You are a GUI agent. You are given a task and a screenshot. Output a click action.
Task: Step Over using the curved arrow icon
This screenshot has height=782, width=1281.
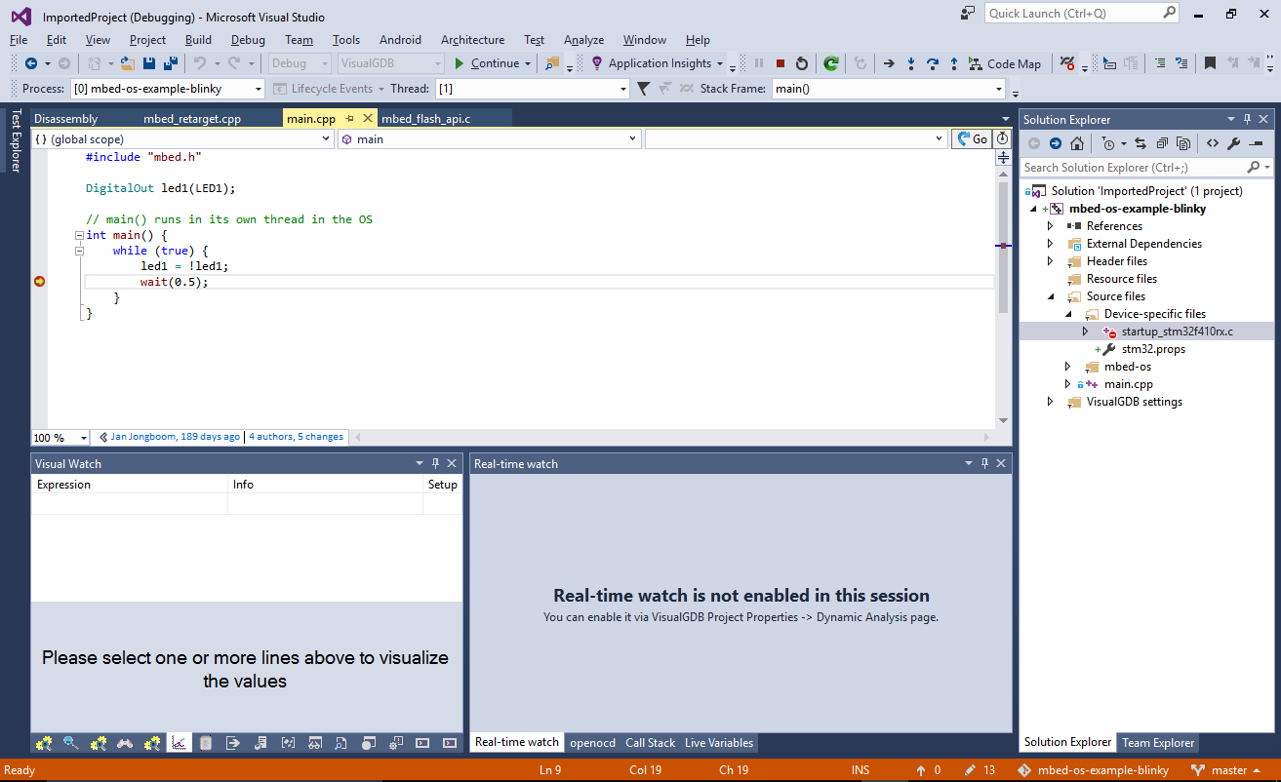click(933, 63)
